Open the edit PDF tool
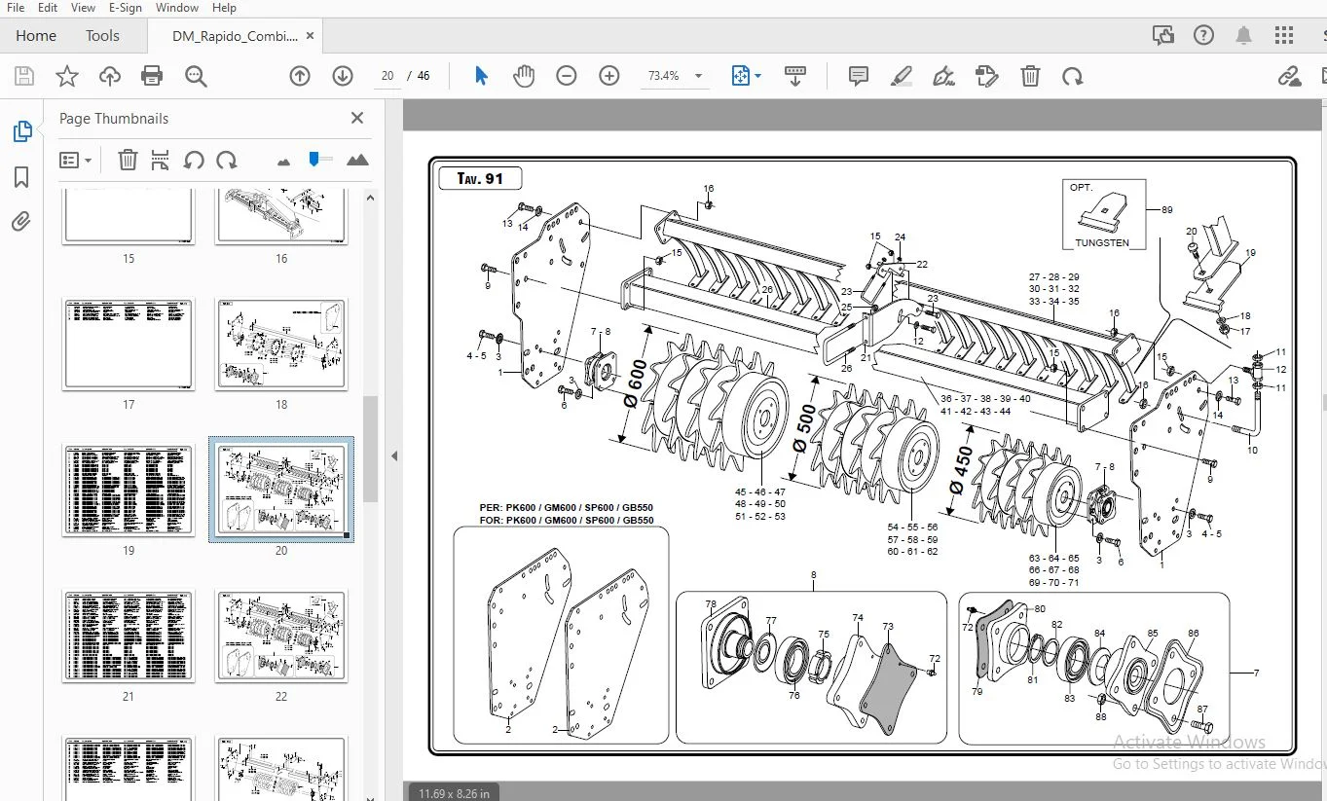 tap(986, 76)
